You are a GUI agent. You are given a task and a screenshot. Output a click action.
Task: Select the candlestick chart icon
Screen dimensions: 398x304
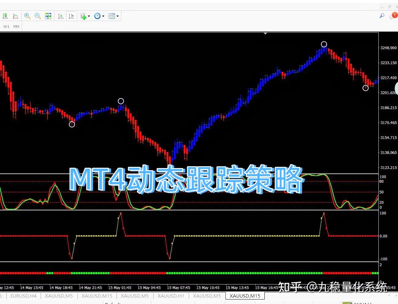click(x=5, y=16)
